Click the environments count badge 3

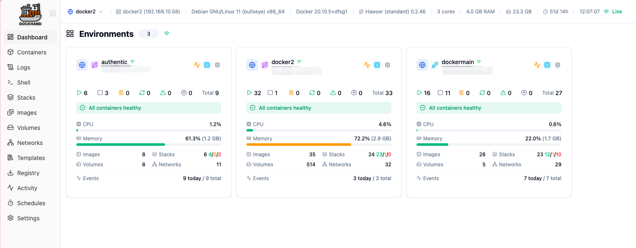coord(149,34)
